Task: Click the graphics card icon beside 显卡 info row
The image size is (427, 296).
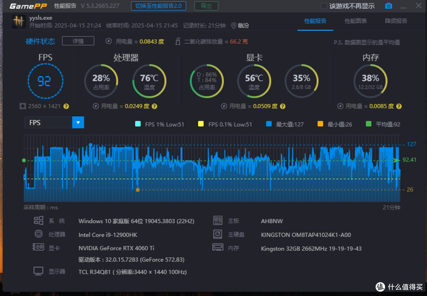Action: [x=38, y=247]
